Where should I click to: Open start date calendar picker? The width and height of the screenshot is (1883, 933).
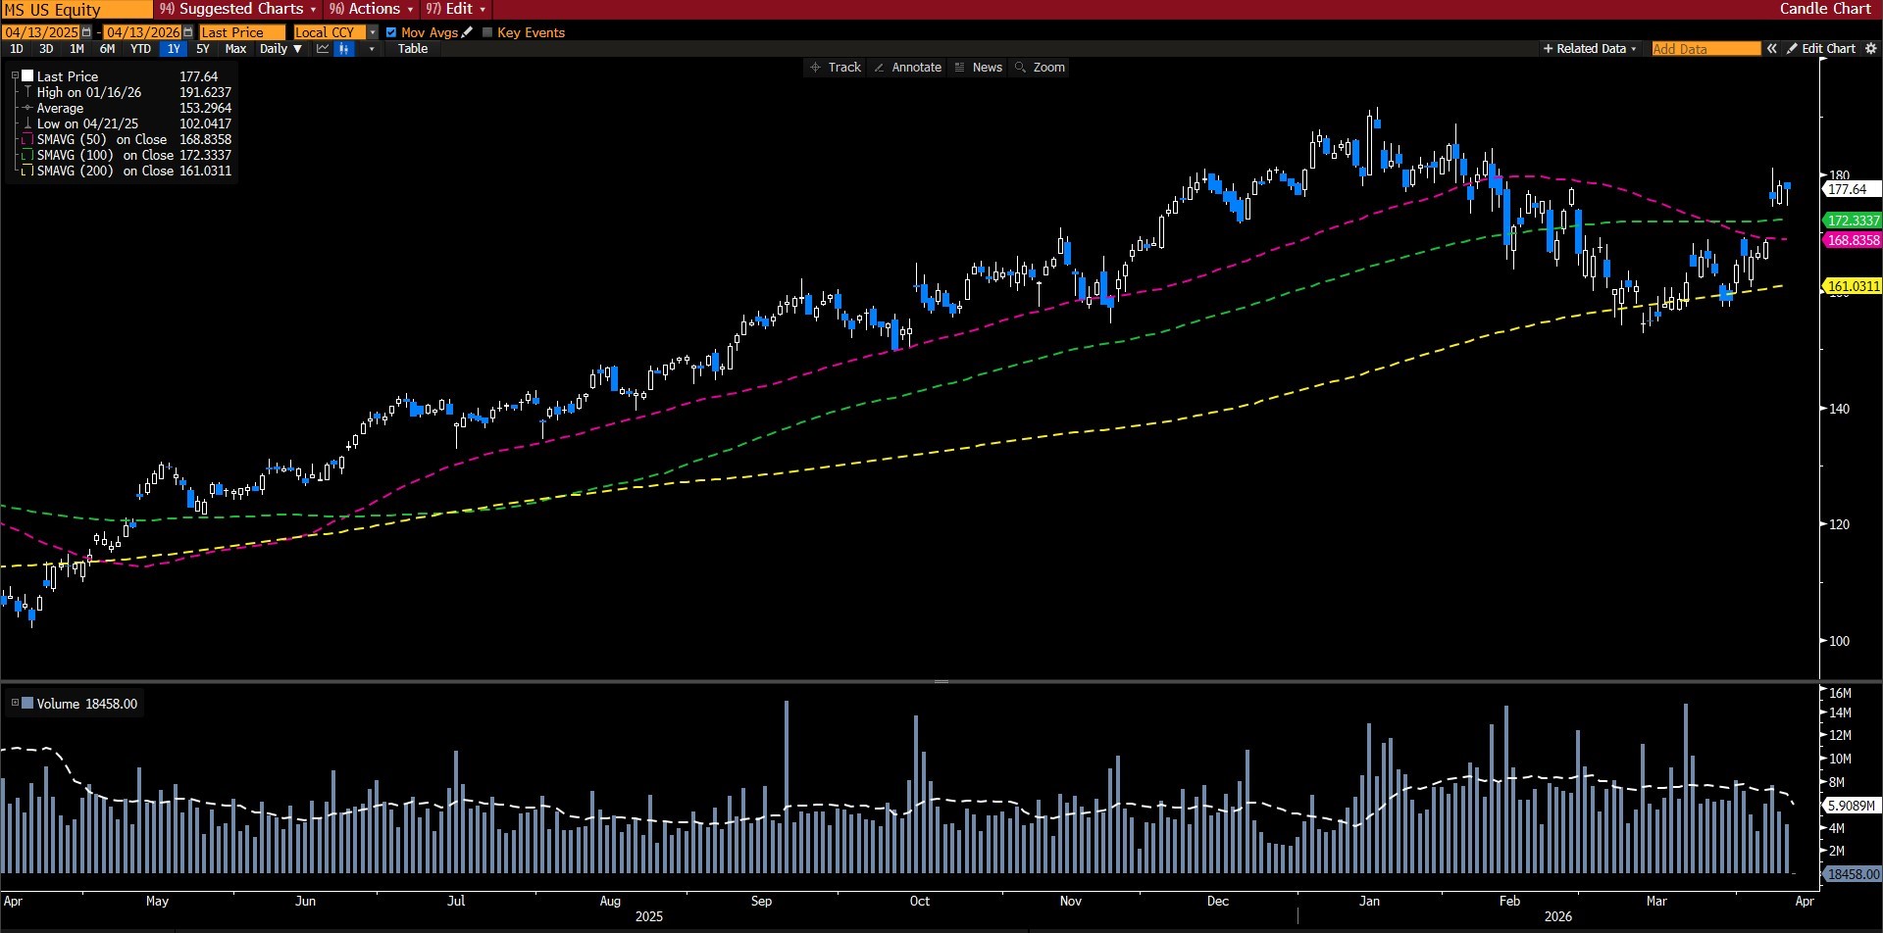pyautogui.click(x=86, y=32)
